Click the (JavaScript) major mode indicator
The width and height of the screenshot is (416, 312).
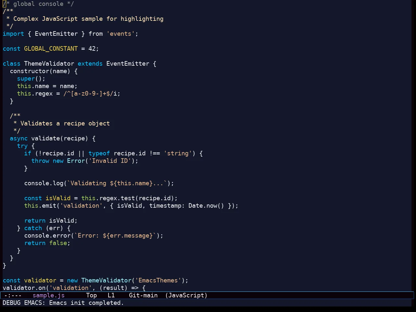186,295
